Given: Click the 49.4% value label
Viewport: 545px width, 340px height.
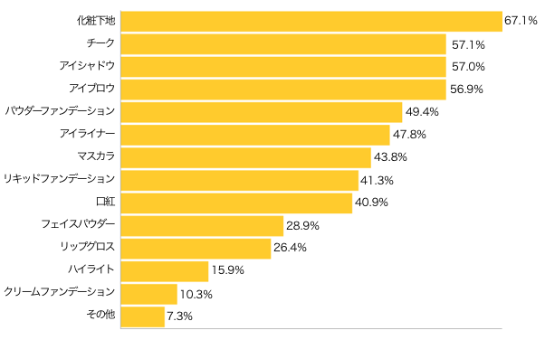Looking at the screenshot, I should (422, 112).
